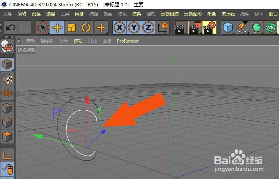The width and height of the screenshot is (279, 179).
Task: Toggle Z axis lock
Action: click(148, 27)
